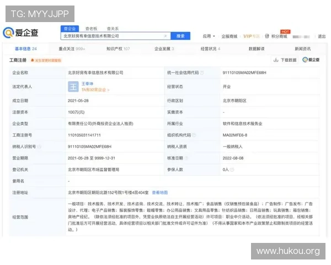The height and width of the screenshot is (265, 331).
Task: Open help icon beside 统一社会信用代码
Action: [202, 73]
